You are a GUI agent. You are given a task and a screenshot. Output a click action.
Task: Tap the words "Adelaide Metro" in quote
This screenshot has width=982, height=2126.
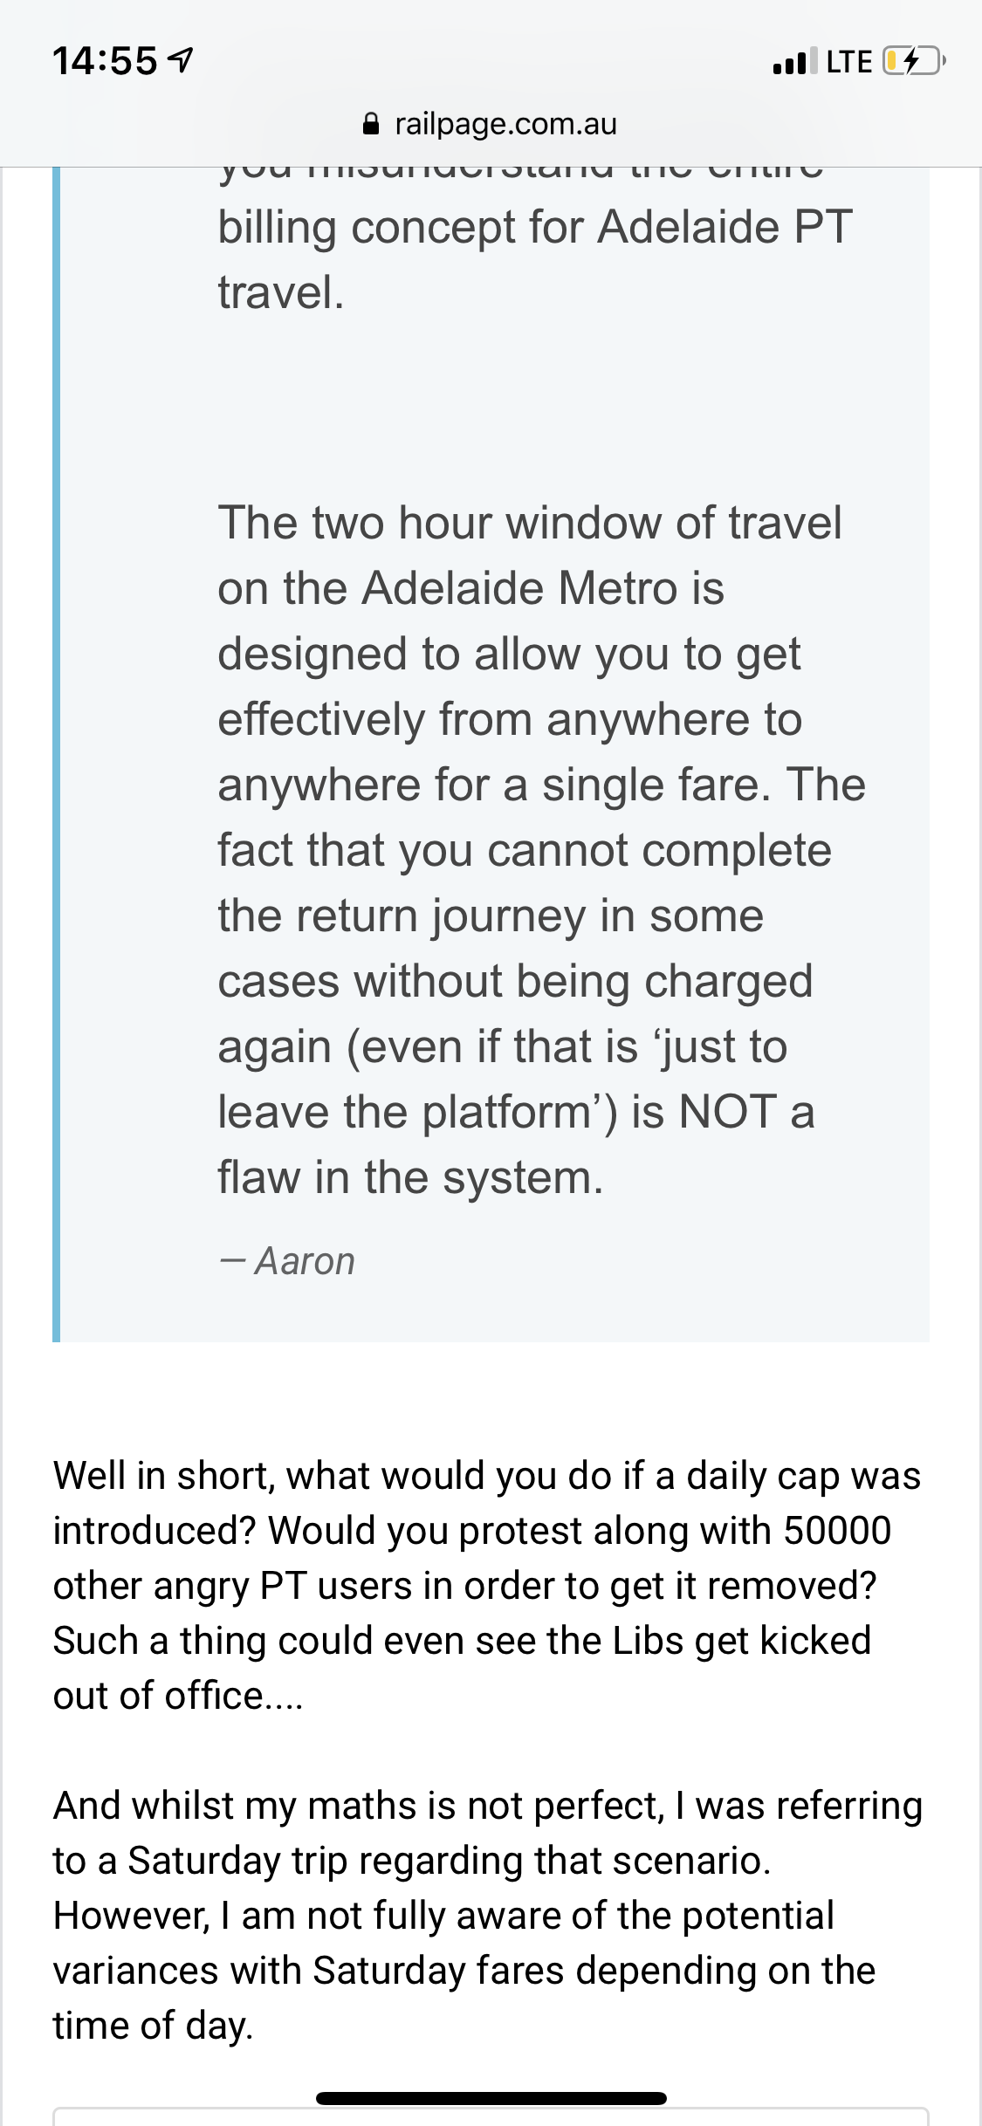click(x=521, y=588)
